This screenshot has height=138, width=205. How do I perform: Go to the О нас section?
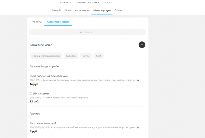(68, 11)
